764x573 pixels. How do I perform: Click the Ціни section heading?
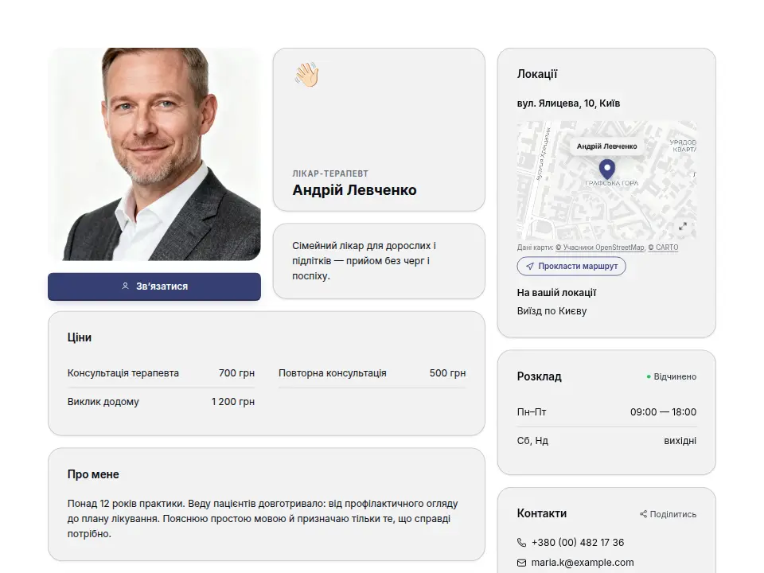coord(80,337)
